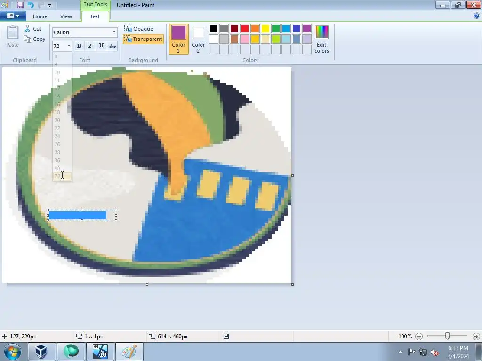Pick the orange color swatch
Viewport: 482px width, 361px height.
click(255, 29)
